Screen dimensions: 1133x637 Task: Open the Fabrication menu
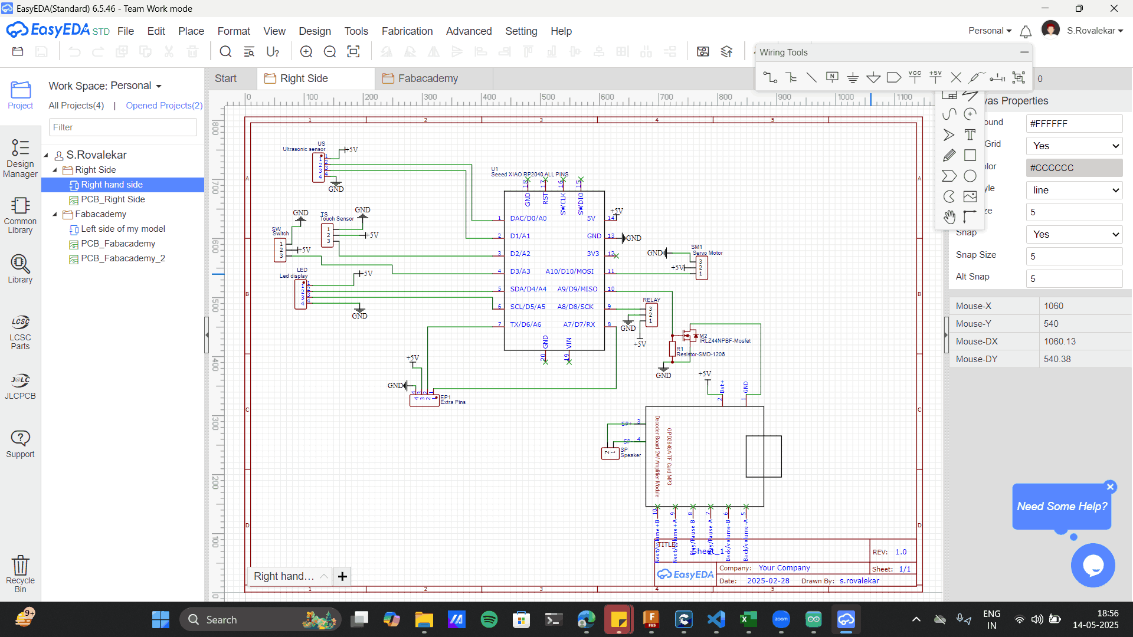(x=407, y=31)
